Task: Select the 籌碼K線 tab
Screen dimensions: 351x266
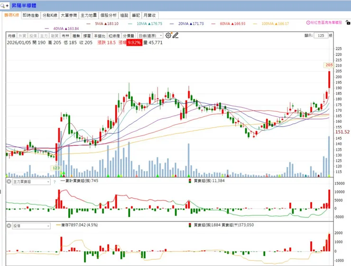Action: [12, 15]
